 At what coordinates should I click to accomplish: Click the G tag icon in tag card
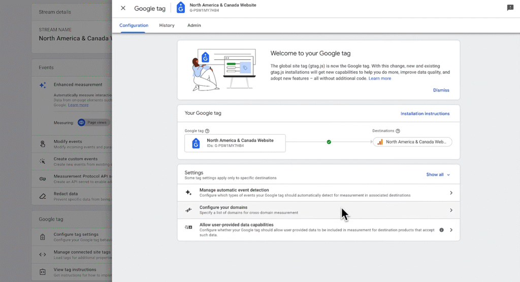[196, 143]
